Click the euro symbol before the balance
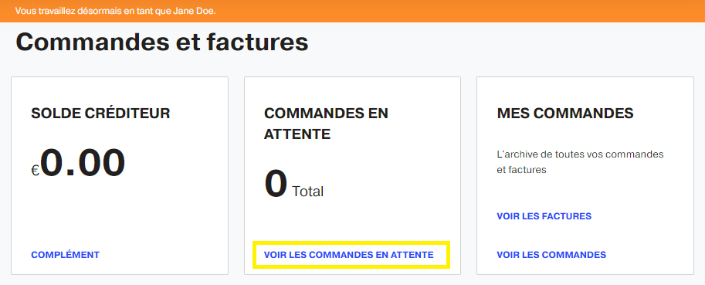705x285 pixels. point(36,170)
